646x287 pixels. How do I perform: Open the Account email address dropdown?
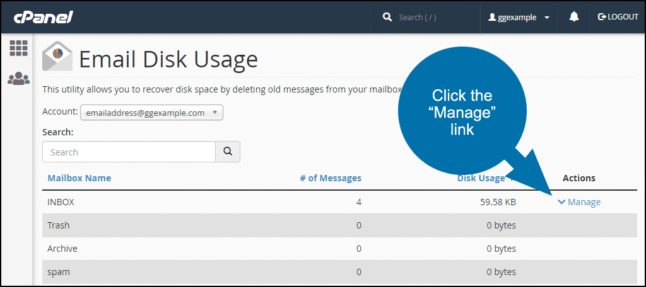tap(151, 113)
